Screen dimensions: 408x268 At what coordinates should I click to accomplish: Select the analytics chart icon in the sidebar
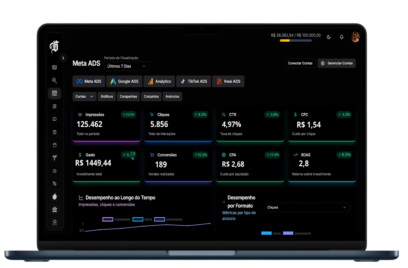coord(55,93)
